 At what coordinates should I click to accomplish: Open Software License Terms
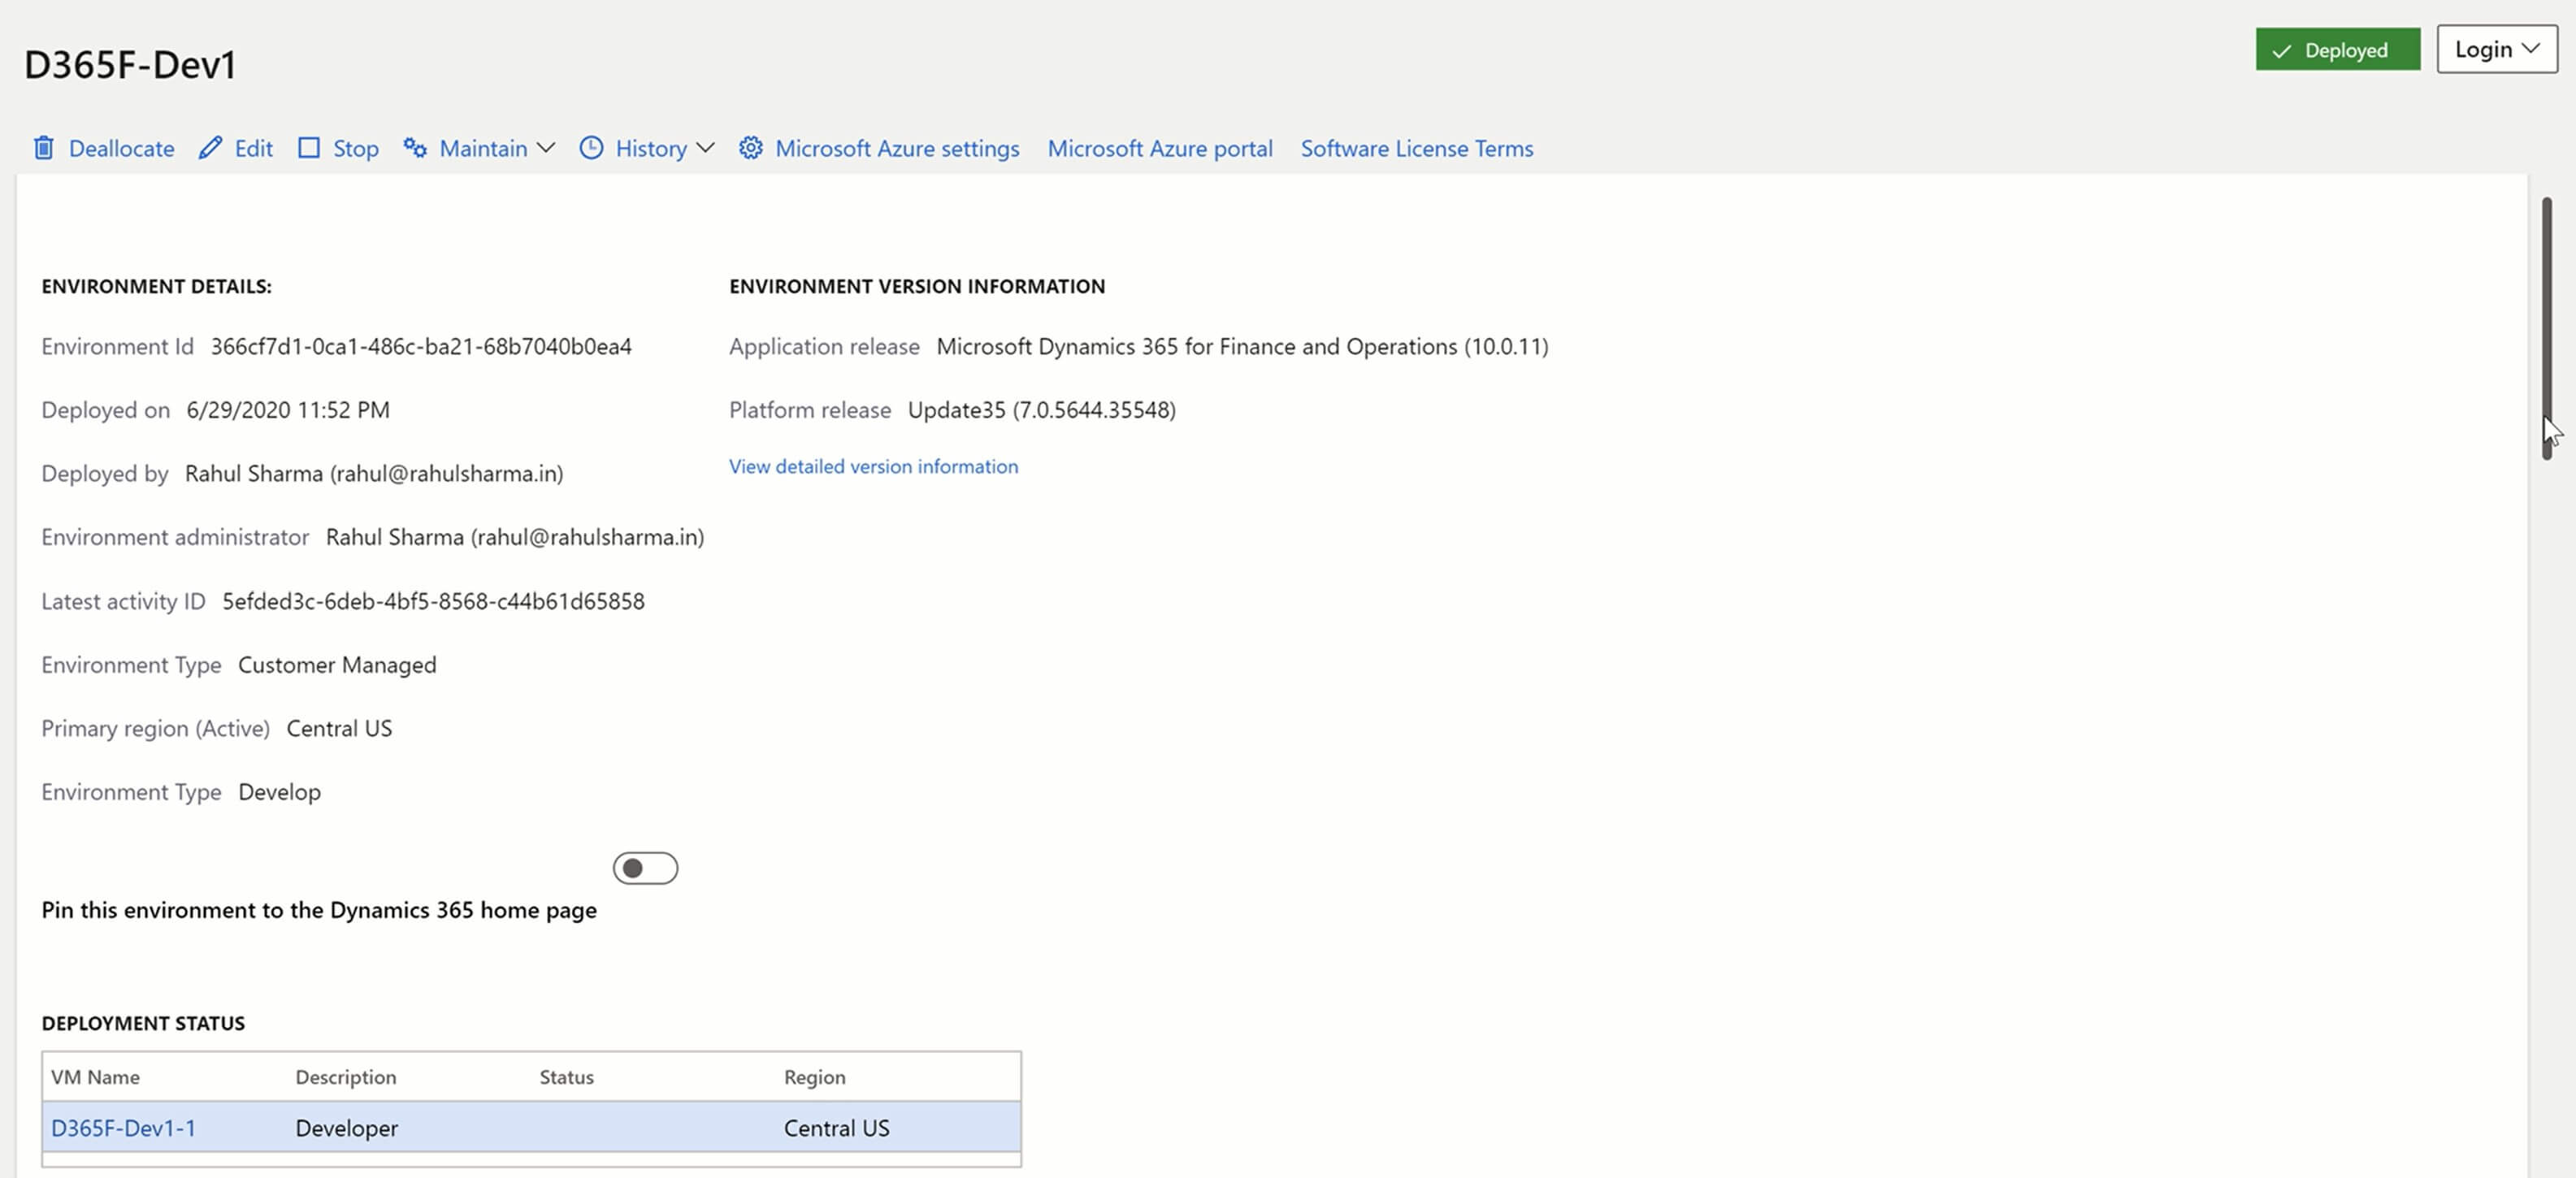coord(1416,148)
